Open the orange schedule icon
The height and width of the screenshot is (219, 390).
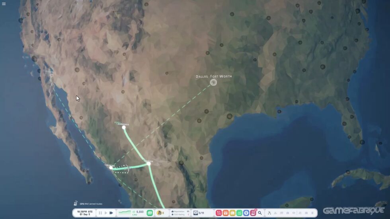[x=226, y=213]
